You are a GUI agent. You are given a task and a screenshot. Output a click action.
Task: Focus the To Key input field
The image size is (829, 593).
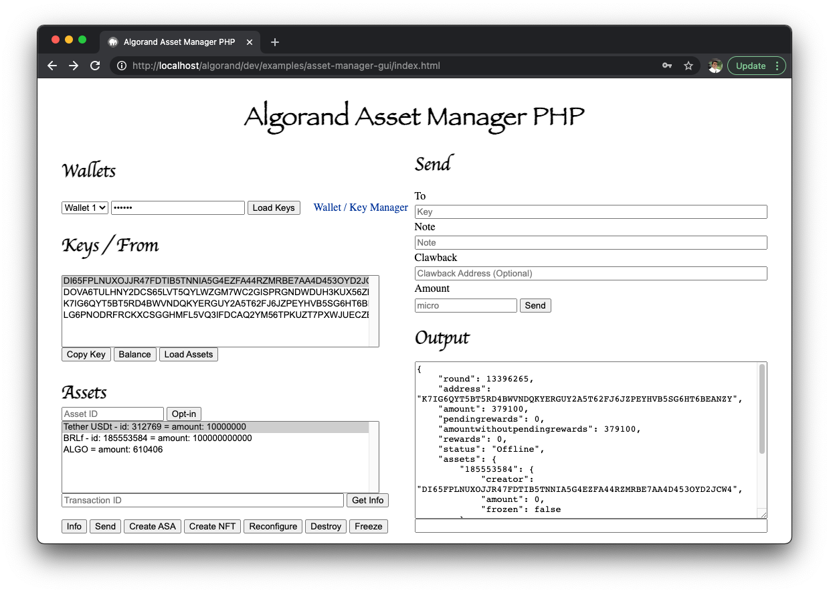coord(591,211)
